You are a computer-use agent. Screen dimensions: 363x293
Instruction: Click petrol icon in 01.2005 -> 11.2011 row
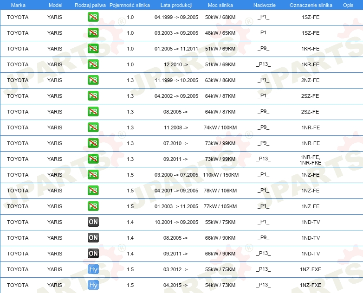click(93, 49)
